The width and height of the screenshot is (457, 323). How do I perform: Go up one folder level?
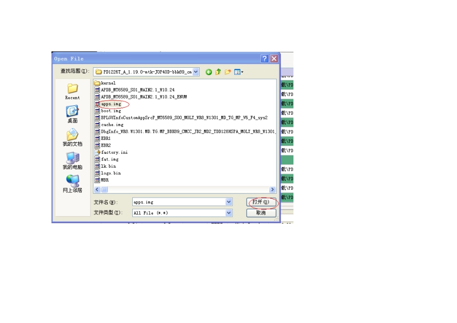point(218,72)
